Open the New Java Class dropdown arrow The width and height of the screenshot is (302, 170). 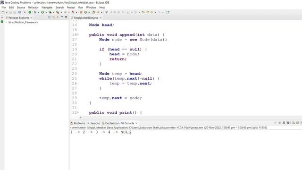pos(89,12)
